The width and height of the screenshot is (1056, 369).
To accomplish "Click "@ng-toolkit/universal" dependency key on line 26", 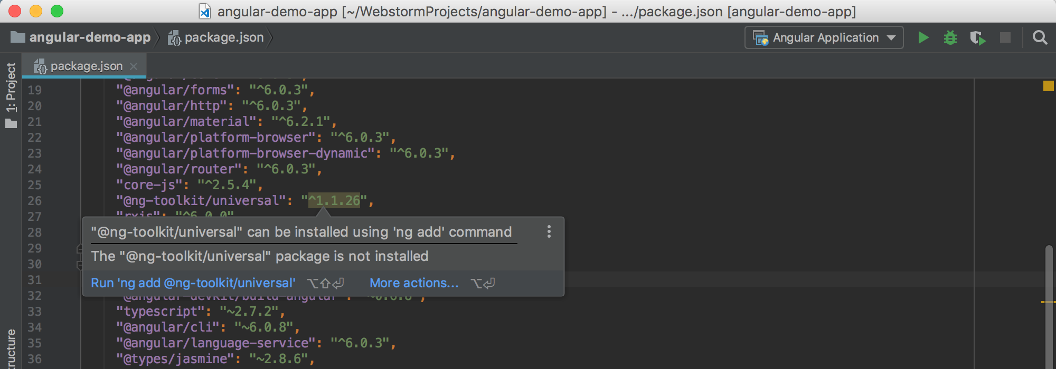I will tap(201, 200).
